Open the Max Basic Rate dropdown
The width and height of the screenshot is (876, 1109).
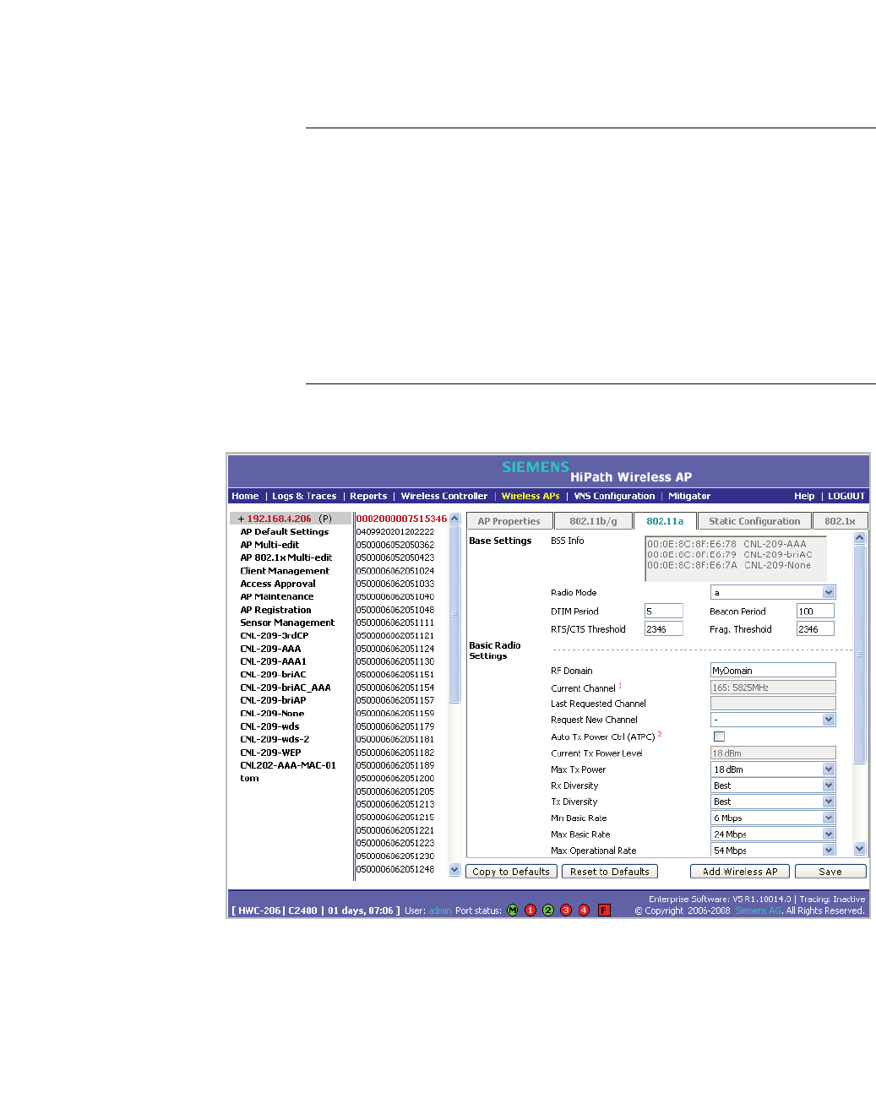(772, 834)
